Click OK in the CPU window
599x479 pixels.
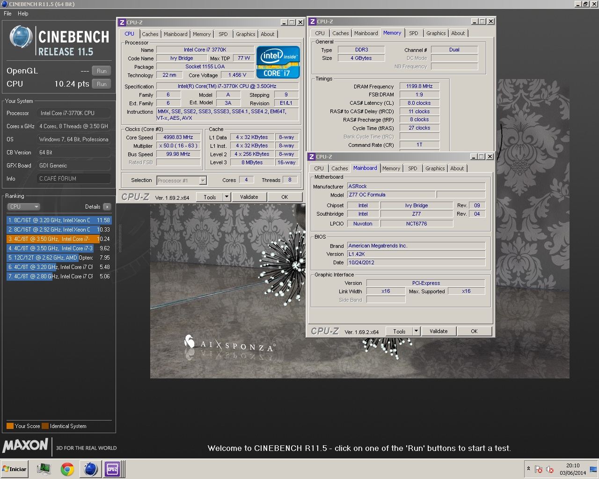coord(285,197)
